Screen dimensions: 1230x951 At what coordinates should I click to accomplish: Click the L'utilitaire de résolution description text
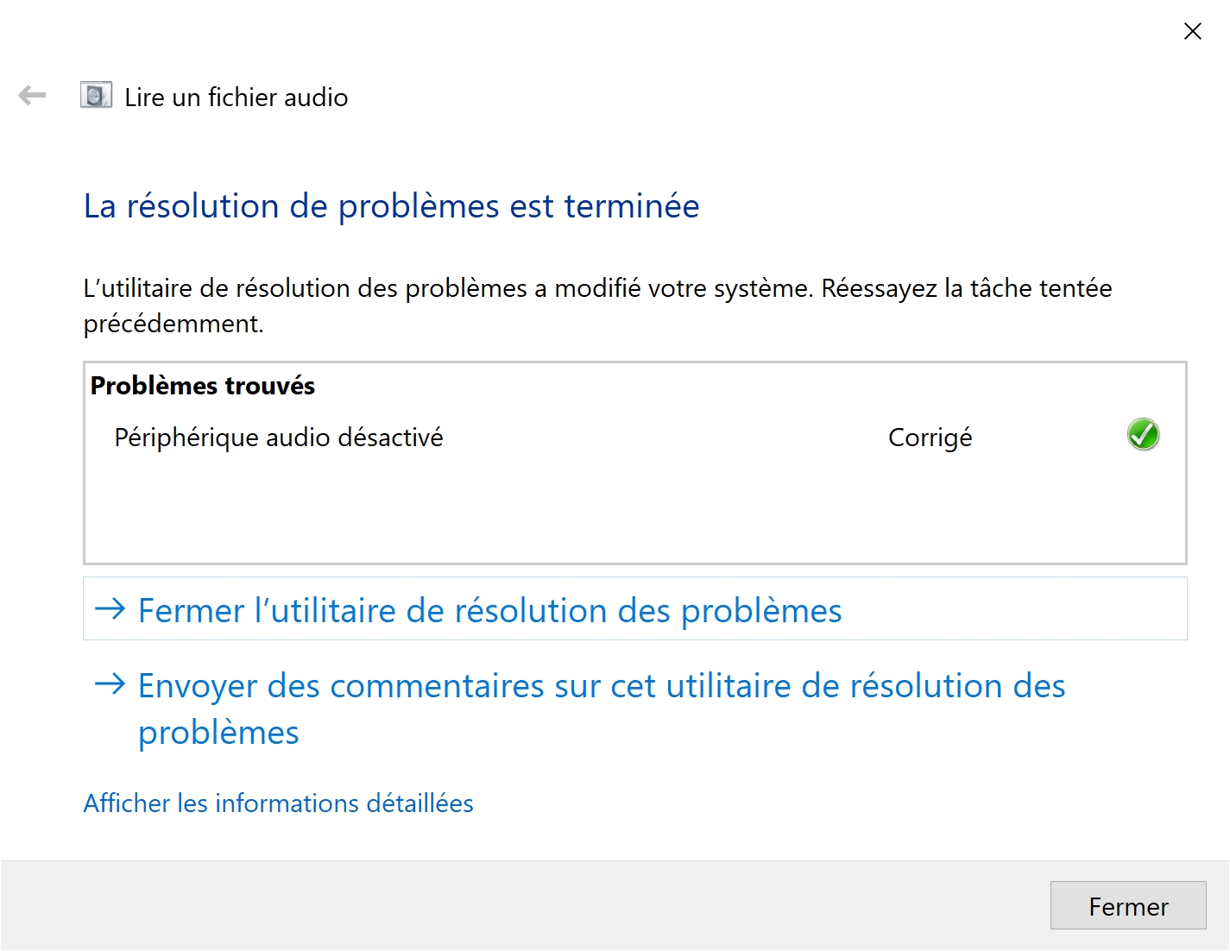tap(597, 305)
